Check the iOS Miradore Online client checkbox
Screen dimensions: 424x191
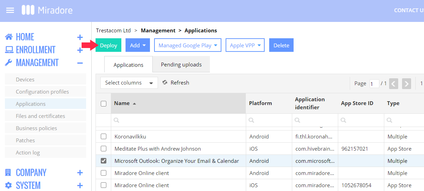(104, 185)
